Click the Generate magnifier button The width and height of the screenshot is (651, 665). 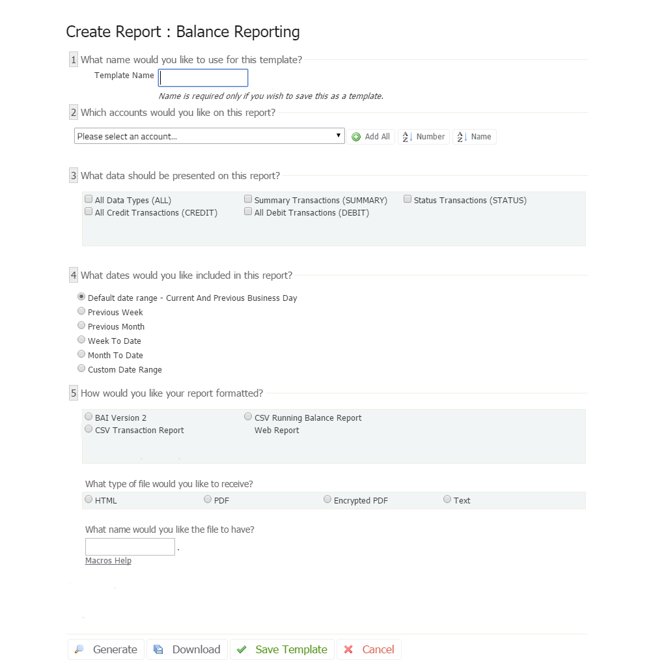[106, 649]
